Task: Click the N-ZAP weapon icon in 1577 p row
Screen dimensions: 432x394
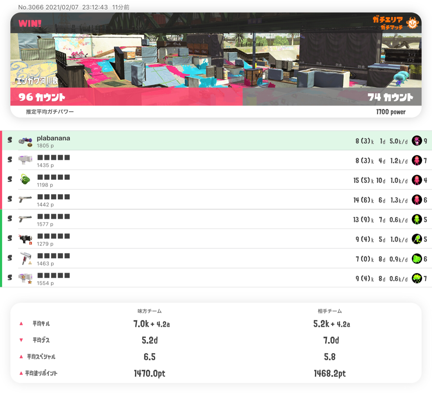Action: [x=25, y=219]
